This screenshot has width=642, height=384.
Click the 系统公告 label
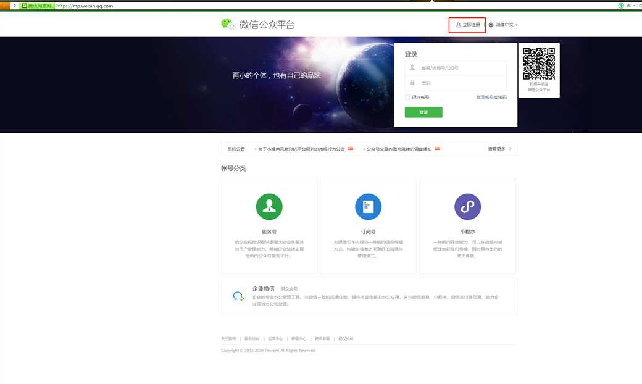click(x=236, y=149)
